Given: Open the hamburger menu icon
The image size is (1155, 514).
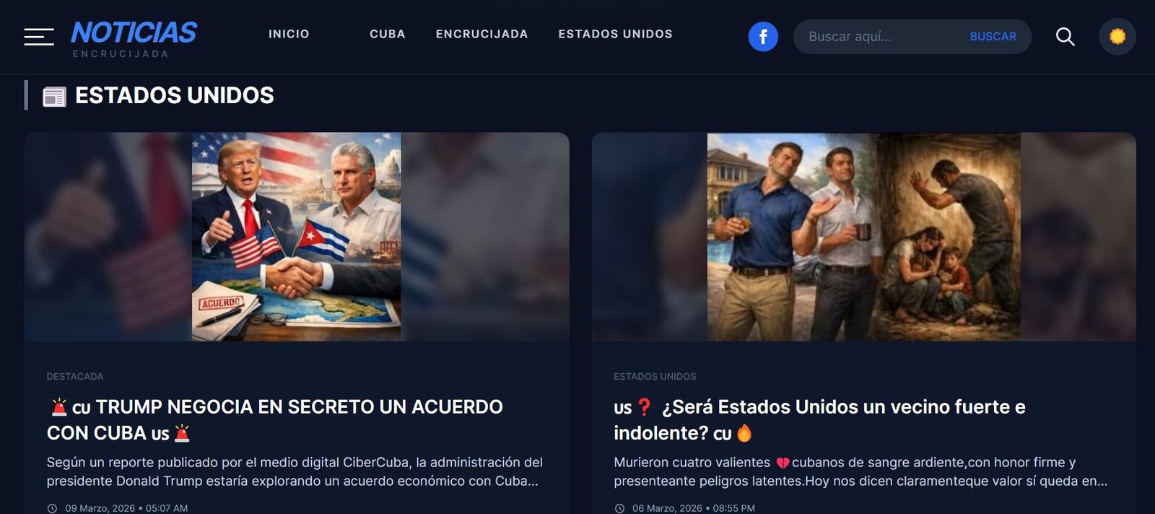Looking at the screenshot, I should pos(39,37).
